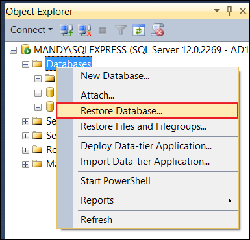Click the Disconnect server icon

[85, 30]
